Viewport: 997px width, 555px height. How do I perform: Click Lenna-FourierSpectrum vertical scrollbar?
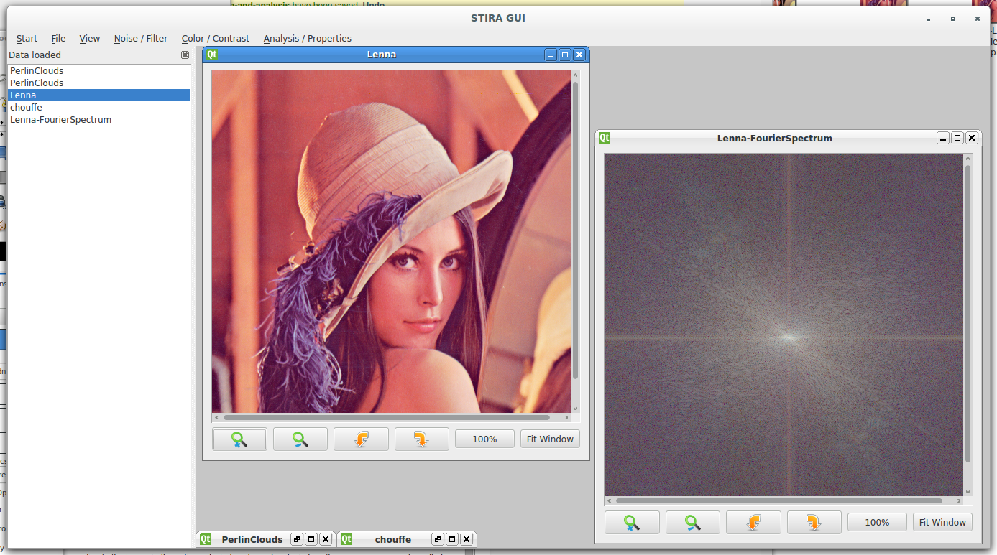coord(968,314)
